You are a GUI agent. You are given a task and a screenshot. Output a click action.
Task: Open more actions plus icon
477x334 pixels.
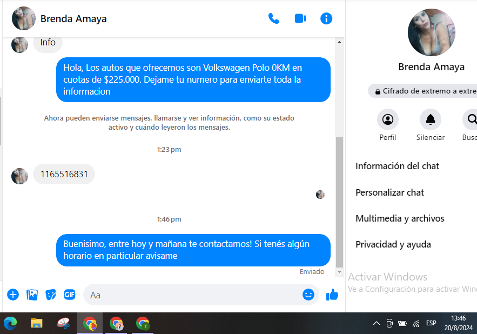coord(13,295)
